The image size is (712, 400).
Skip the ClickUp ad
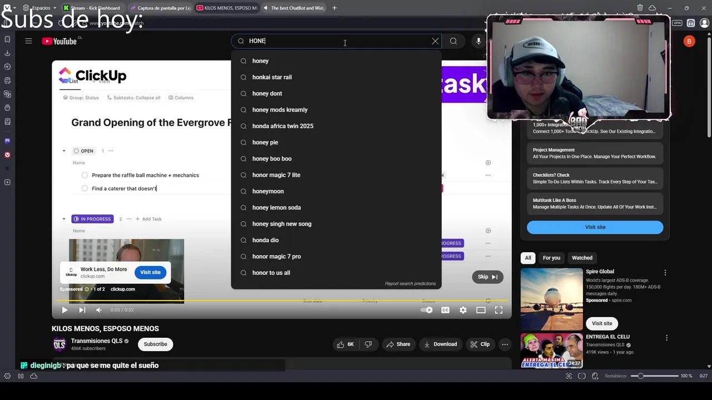[487, 277]
